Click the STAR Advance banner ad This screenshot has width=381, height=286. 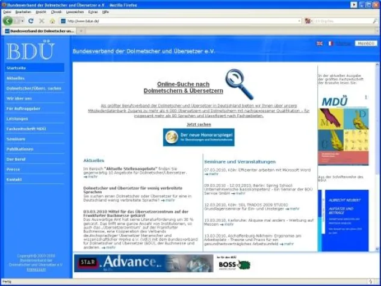pos(144,263)
